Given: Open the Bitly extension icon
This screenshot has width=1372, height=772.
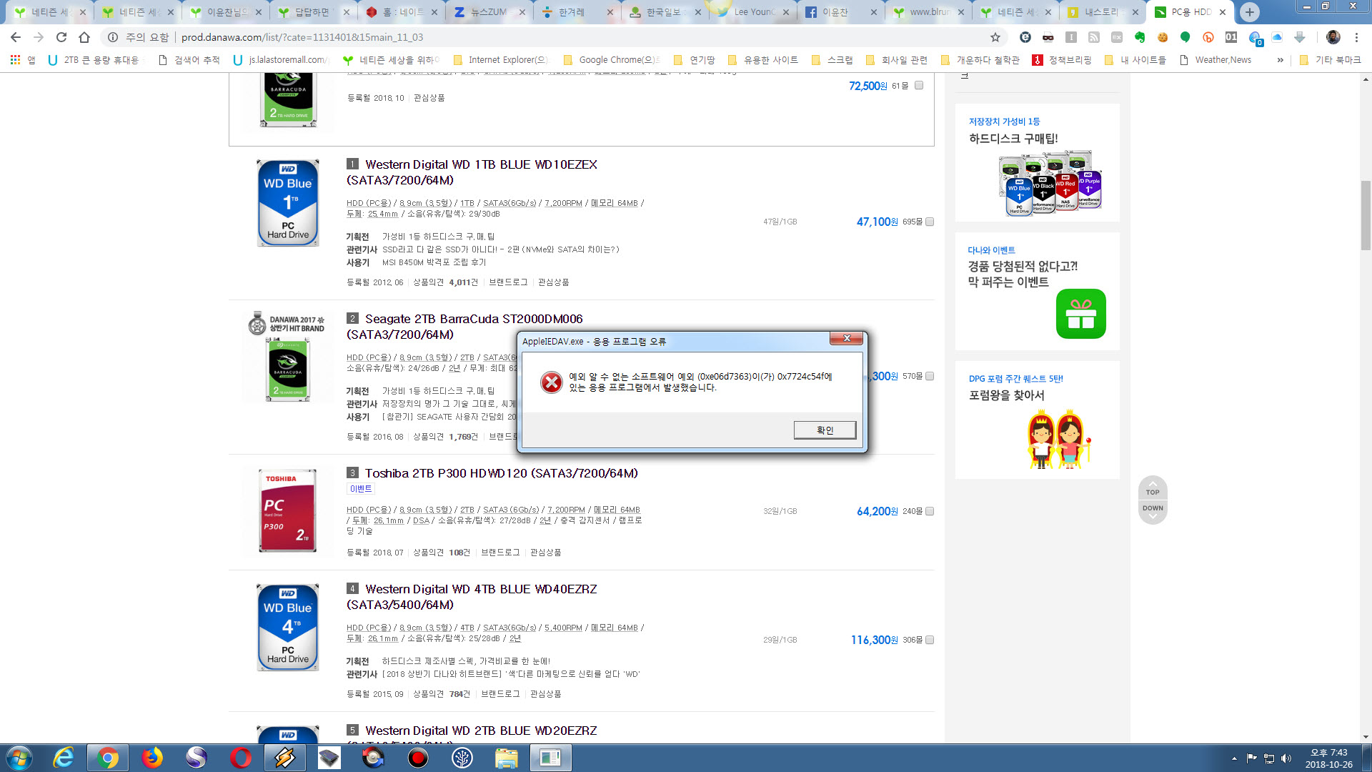Looking at the screenshot, I should 1208,37.
